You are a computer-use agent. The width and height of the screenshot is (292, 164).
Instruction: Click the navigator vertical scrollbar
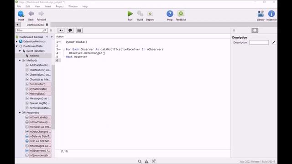pos(53,97)
